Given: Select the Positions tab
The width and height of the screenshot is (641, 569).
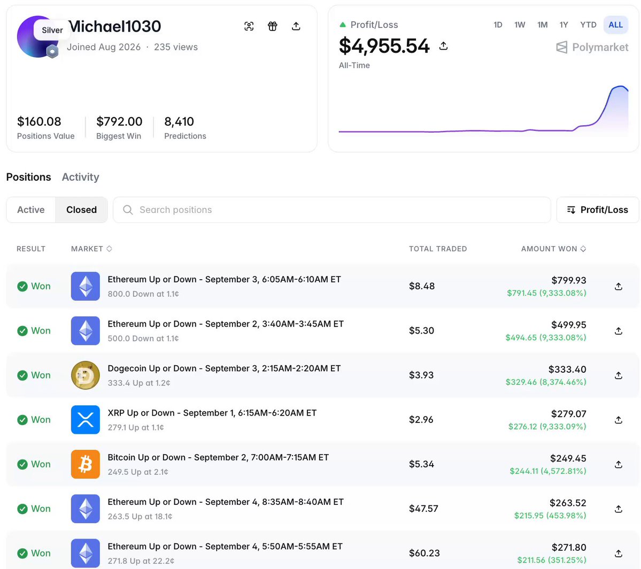Looking at the screenshot, I should click(x=29, y=177).
